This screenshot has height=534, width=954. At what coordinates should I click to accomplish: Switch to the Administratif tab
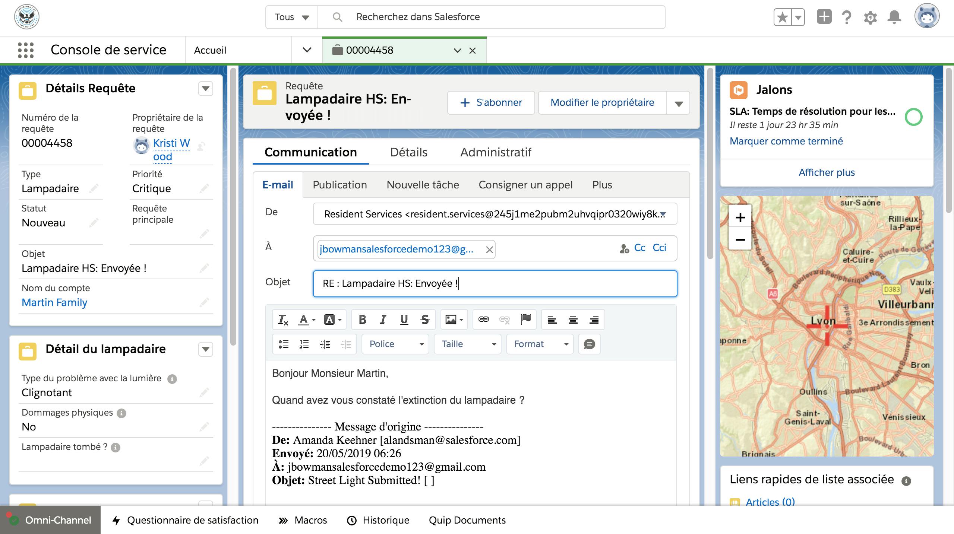(x=496, y=152)
